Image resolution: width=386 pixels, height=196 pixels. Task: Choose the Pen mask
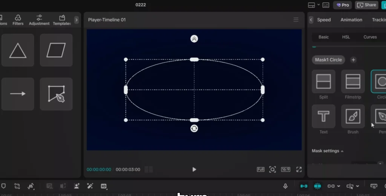click(x=379, y=116)
